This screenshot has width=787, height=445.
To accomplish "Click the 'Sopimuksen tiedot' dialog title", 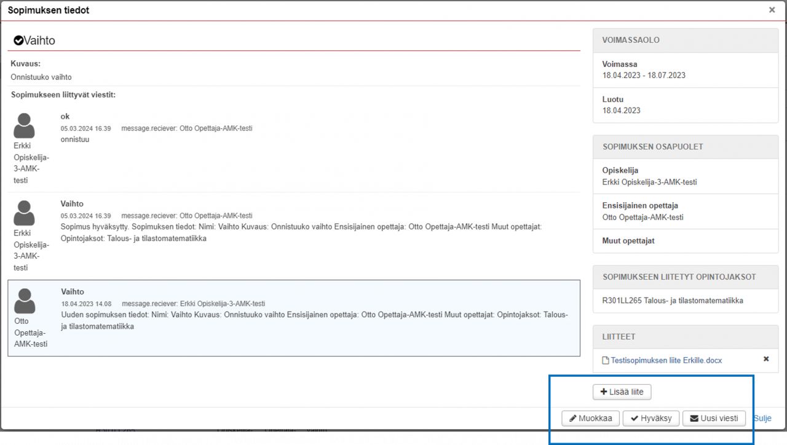I will coord(49,10).
